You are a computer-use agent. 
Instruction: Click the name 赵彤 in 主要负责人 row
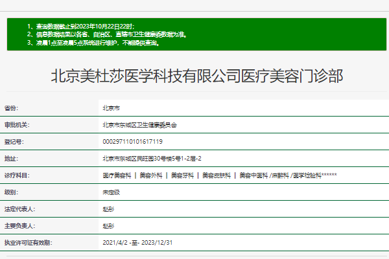(108, 226)
